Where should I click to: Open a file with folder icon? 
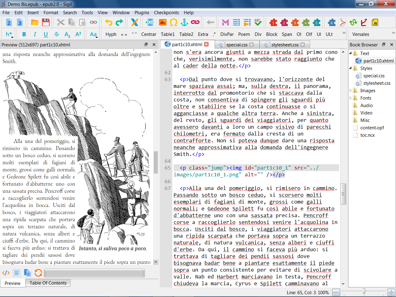click(x=35, y=22)
